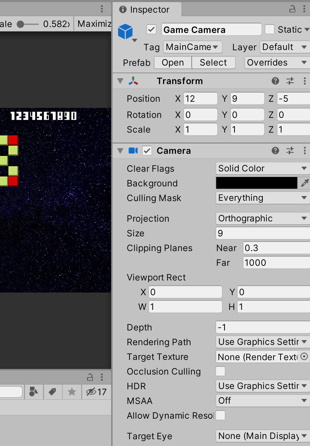Open the MSAA dropdown
This screenshot has width=310, height=446.
(263, 400)
